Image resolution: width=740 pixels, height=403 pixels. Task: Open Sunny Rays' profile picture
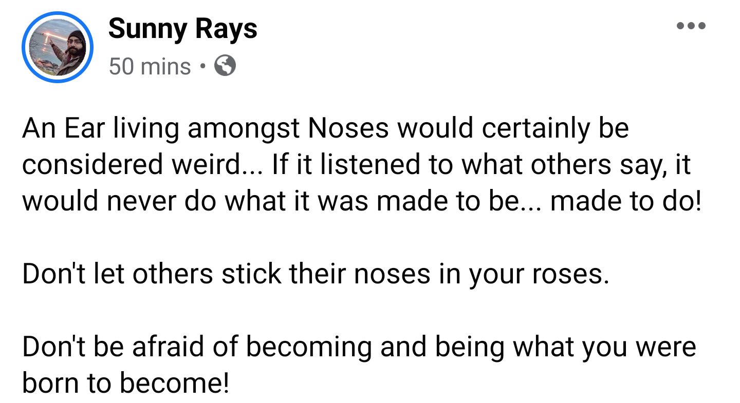[x=57, y=48]
